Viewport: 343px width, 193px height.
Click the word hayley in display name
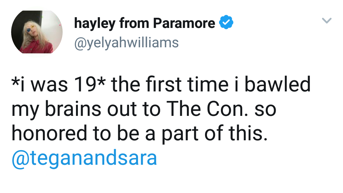94,23
